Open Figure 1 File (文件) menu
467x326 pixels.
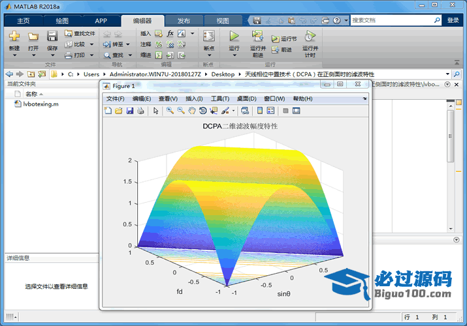click(115, 98)
